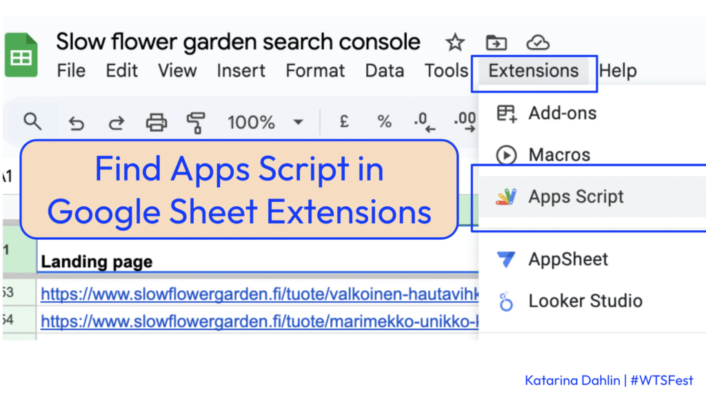706x395 pixels.
Task: Format as currency with £ button
Action: click(x=344, y=122)
